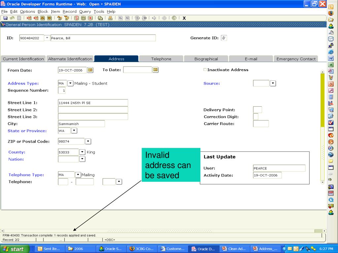Click the Windows start button
Viewport: 338px width, 253px height.
pos(15,249)
